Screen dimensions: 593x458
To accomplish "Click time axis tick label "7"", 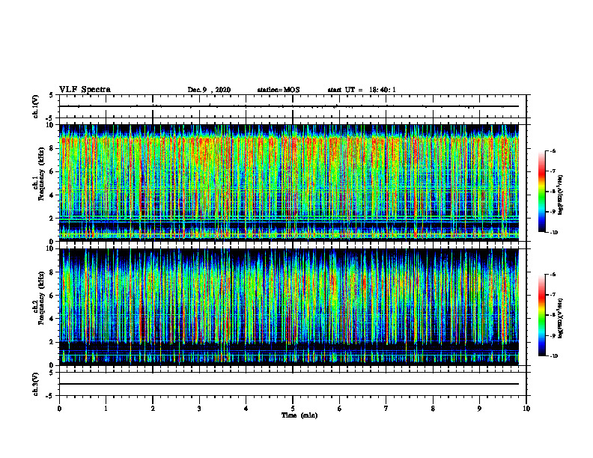I will [386, 409].
